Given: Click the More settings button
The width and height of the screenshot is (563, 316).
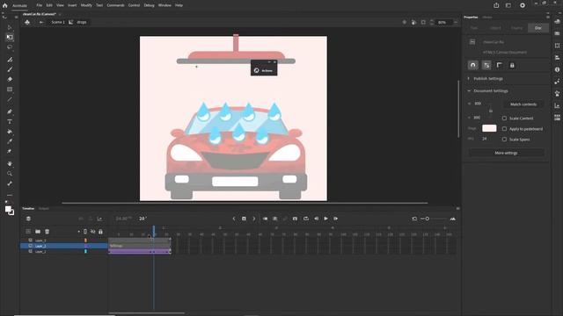Looking at the screenshot, I should tap(506, 153).
